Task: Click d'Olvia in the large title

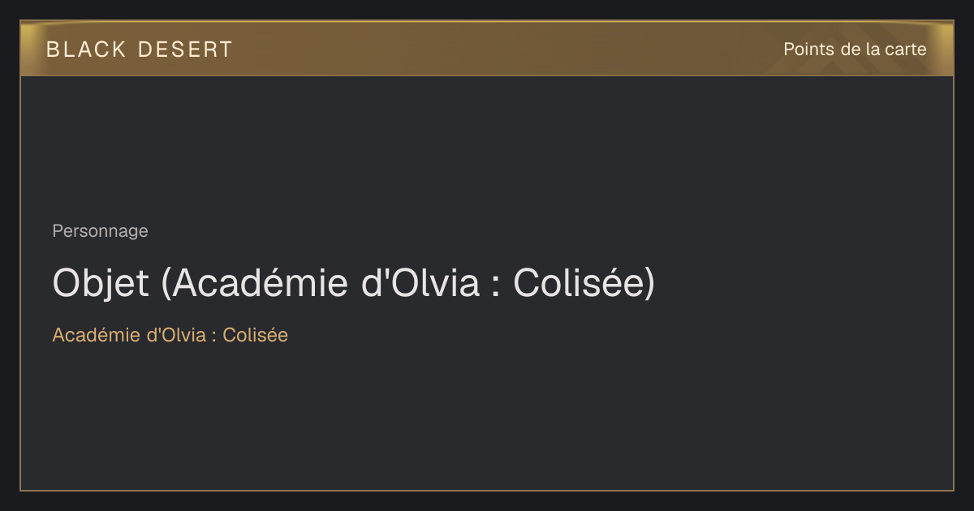Action: click(x=424, y=283)
